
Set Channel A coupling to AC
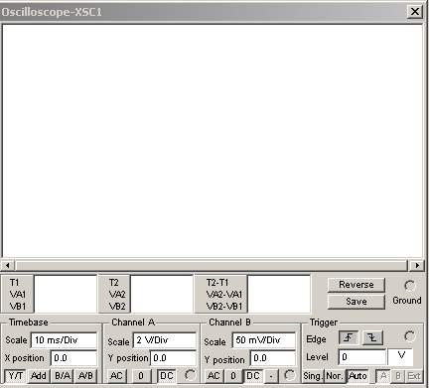click(117, 376)
